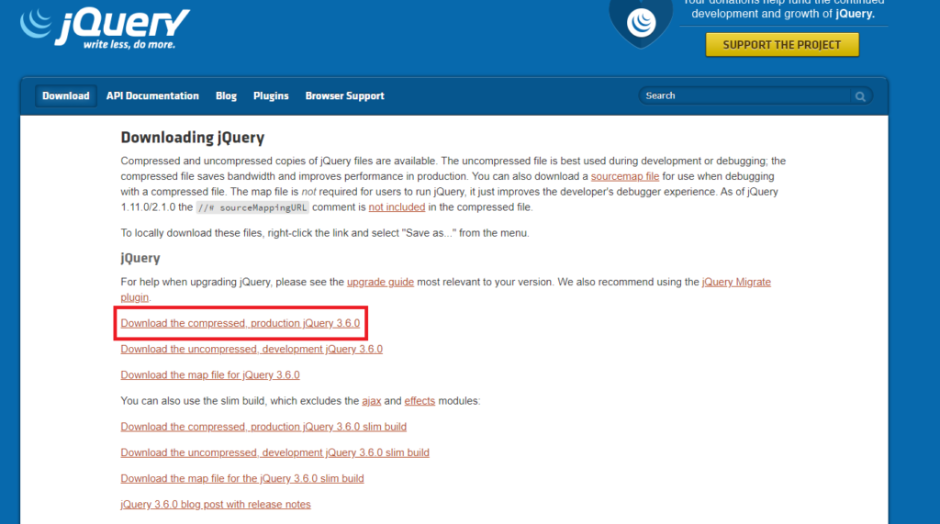Image resolution: width=940 pixels, height=524 pixels.
Task: Open the Download nav tab
Action: pyautogui.click(x=66, y=96)
